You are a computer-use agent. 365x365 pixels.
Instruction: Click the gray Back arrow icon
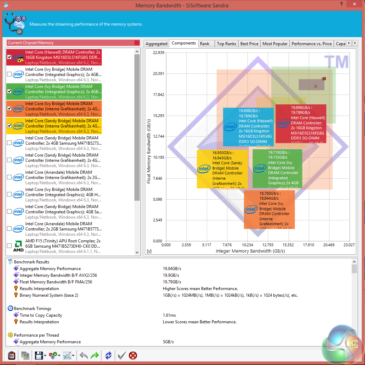pyautogui.click(x=84, y=356)
